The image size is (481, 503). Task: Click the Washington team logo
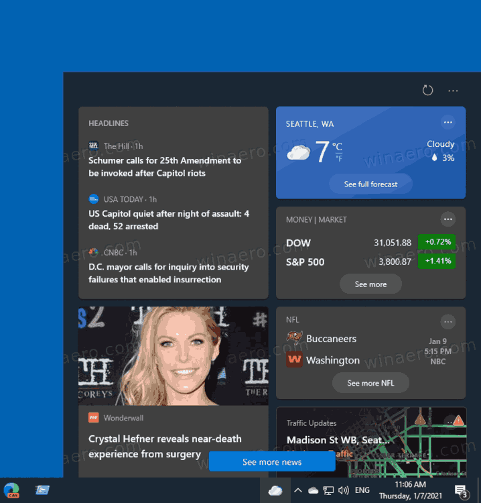[x=294, y=359]
